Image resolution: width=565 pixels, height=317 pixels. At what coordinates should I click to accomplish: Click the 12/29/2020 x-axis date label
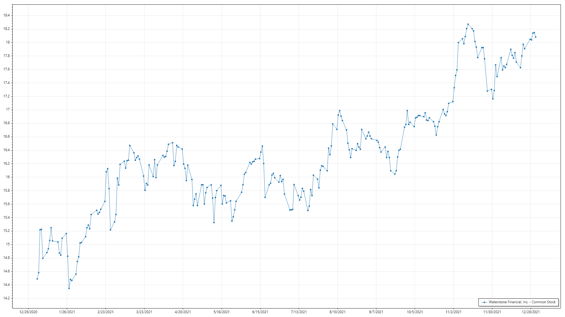(x=28, y=312)
